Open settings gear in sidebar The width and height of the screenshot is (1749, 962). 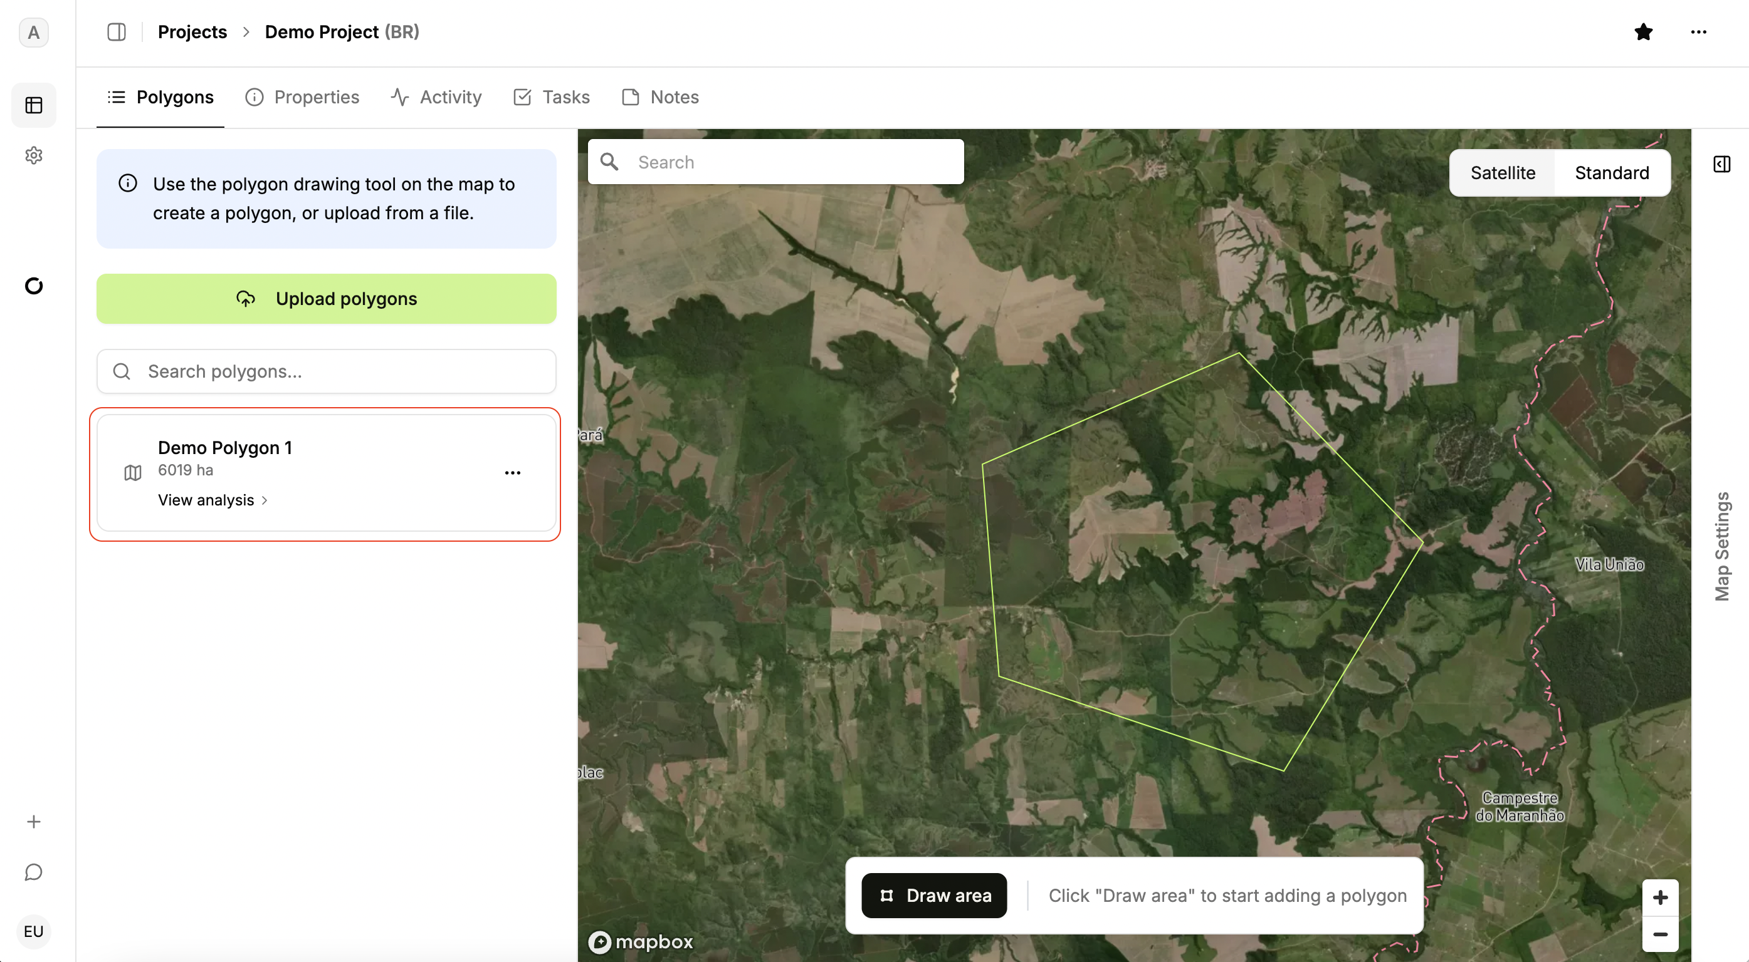coord(33,155)
